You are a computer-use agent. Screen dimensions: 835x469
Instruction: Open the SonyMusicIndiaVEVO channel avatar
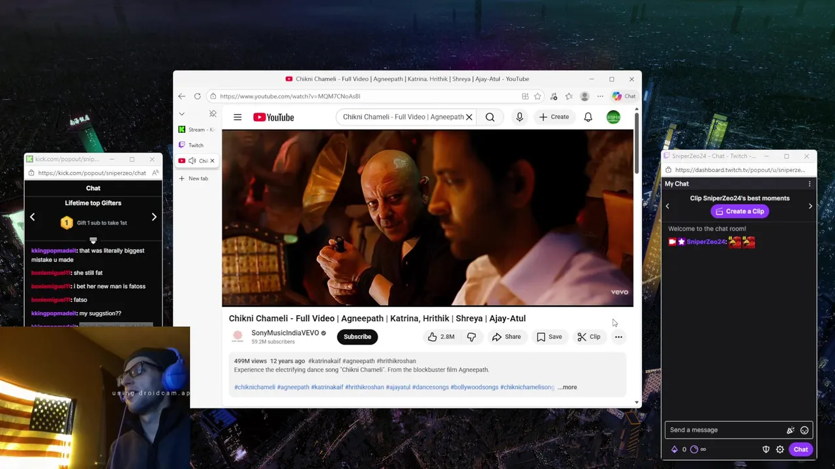[237, 337]
